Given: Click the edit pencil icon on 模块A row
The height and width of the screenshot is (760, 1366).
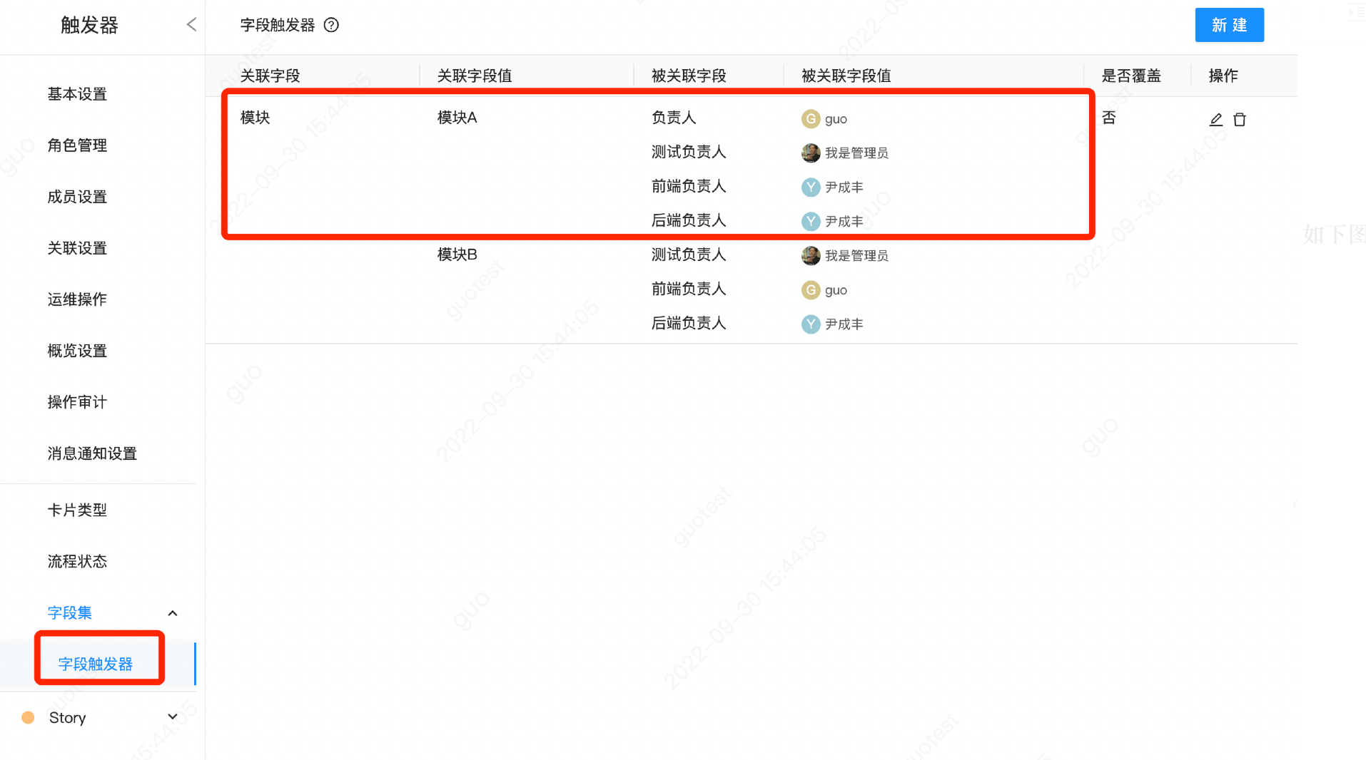Looking at the screenshot, I should click(1216, 119).
